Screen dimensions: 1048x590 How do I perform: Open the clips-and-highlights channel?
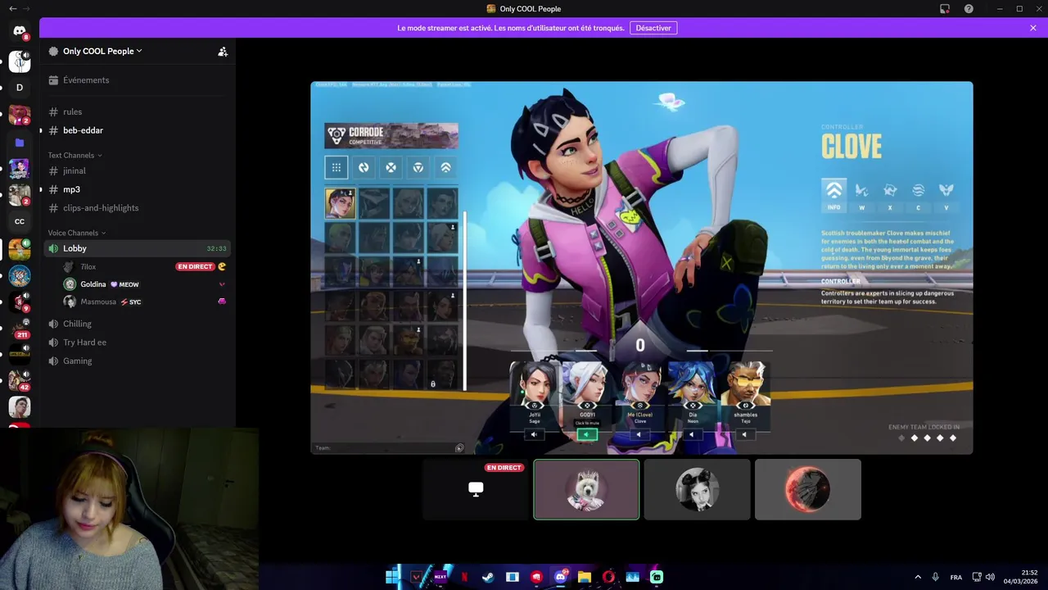click(138, 208)
